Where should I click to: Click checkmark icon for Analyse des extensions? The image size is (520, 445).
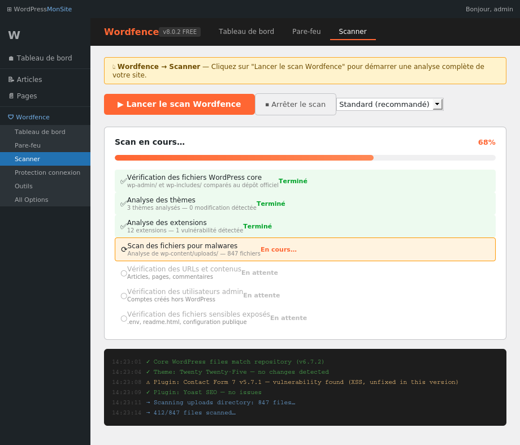pyautogui.click(x=123, y=226)
